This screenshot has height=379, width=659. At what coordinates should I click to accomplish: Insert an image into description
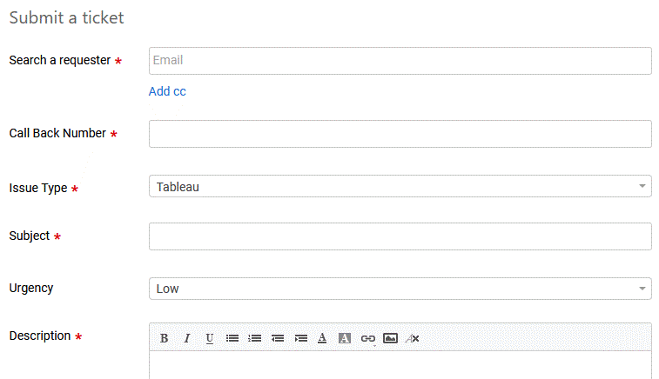[x=390, y=338]
